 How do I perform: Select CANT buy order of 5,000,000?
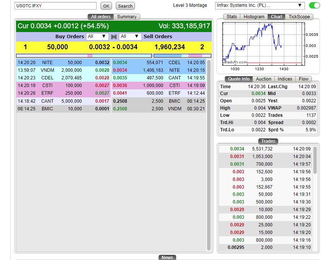(x=63, y=101)
